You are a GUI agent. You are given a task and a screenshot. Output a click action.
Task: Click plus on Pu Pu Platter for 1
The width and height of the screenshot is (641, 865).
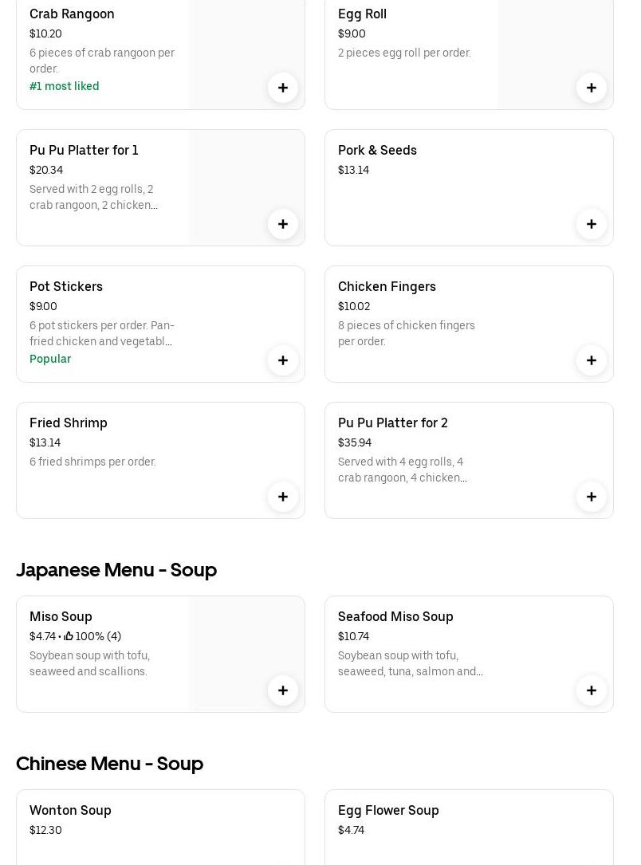point(282,224)
